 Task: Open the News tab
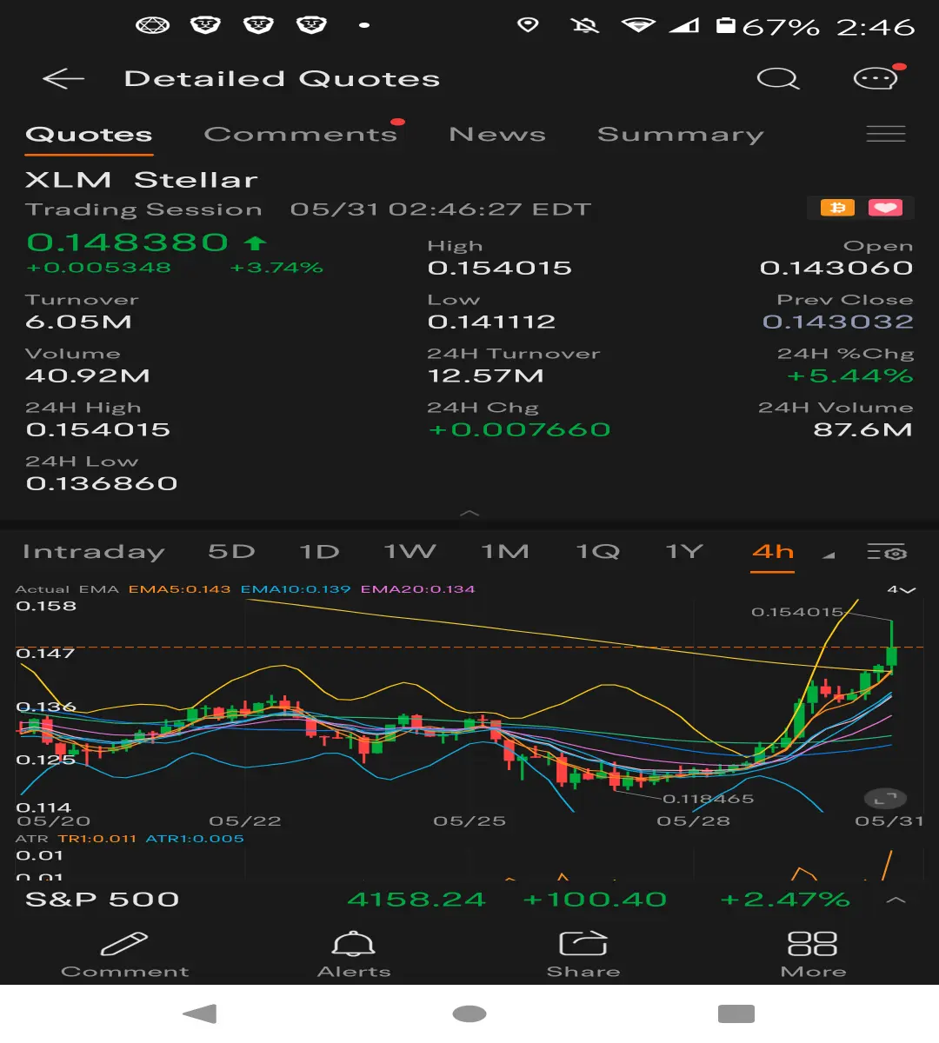497,135
